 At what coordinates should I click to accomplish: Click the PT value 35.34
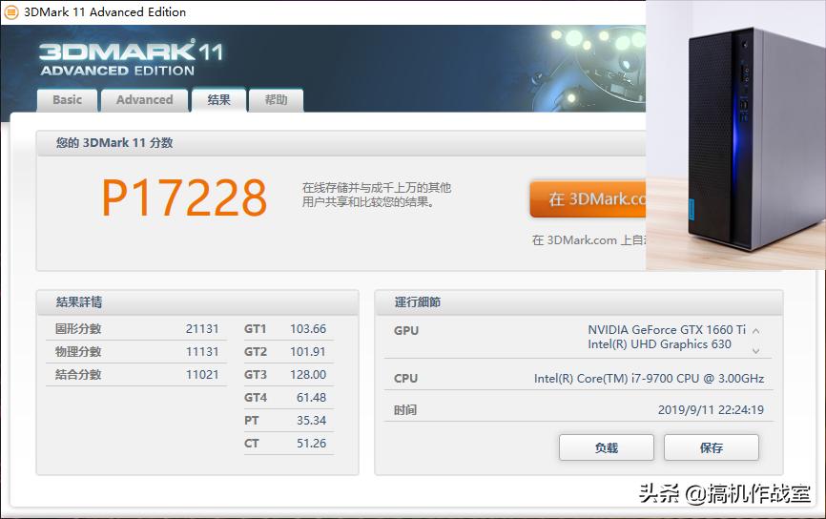311,421
